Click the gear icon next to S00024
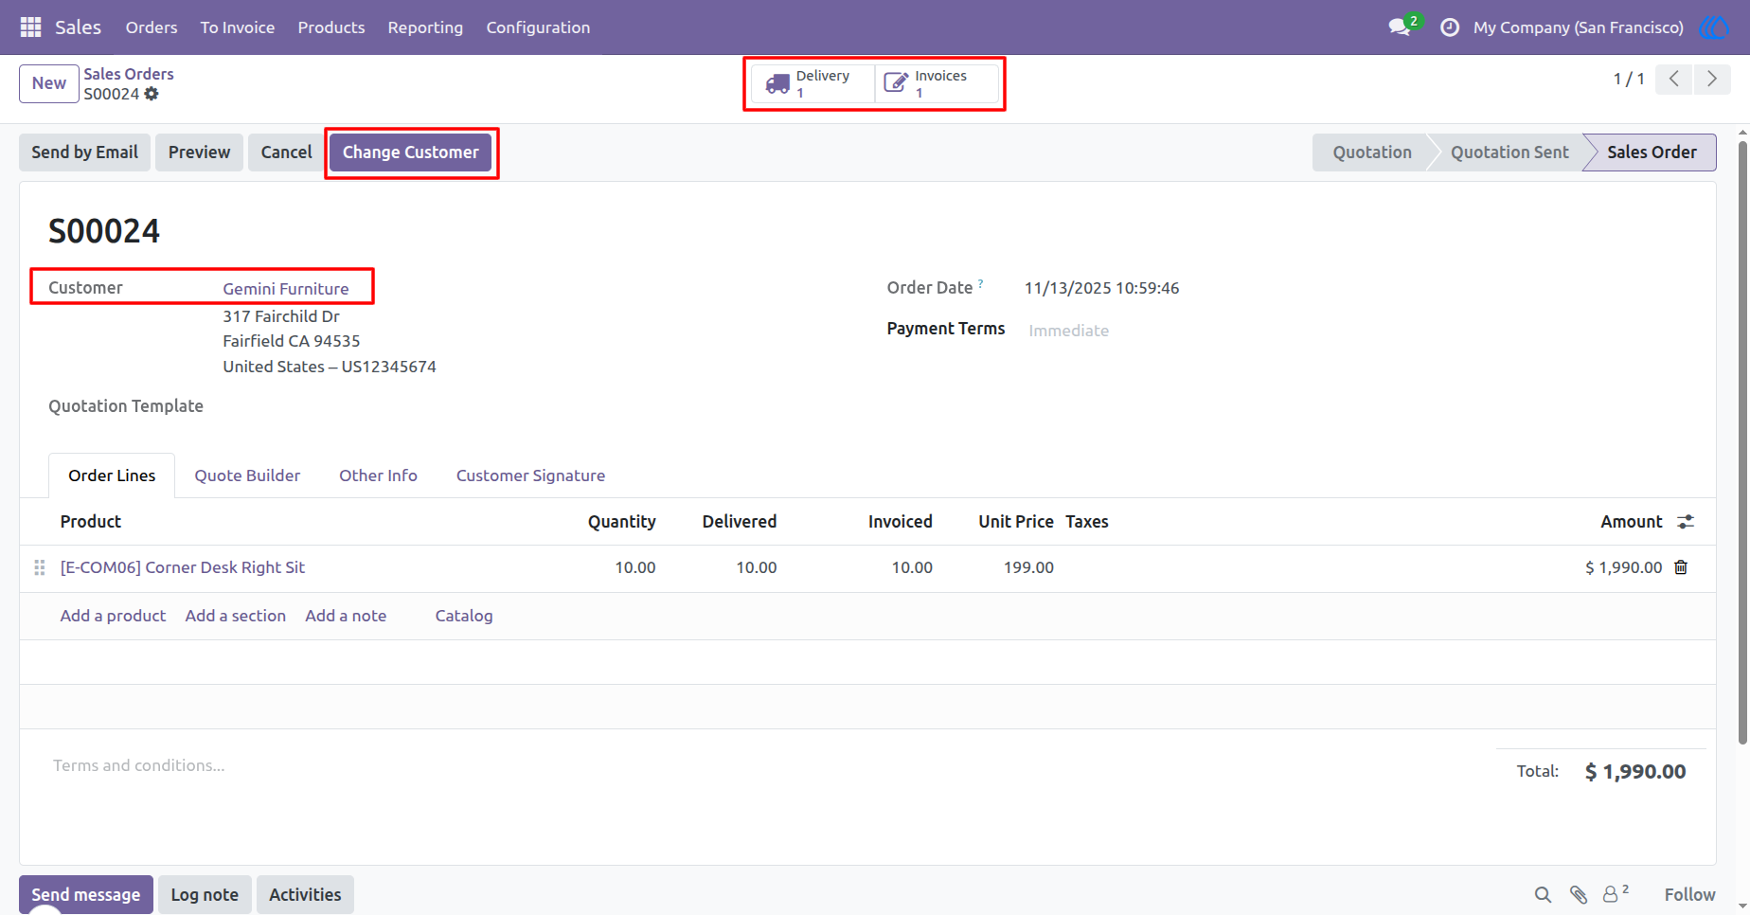Image resolution: width=1750 pixels, height=915 pixels. click(152, 94)
